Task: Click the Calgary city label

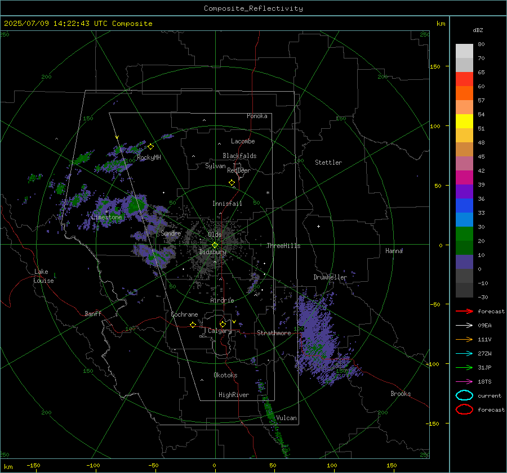Action: click(x=220, y=331)
